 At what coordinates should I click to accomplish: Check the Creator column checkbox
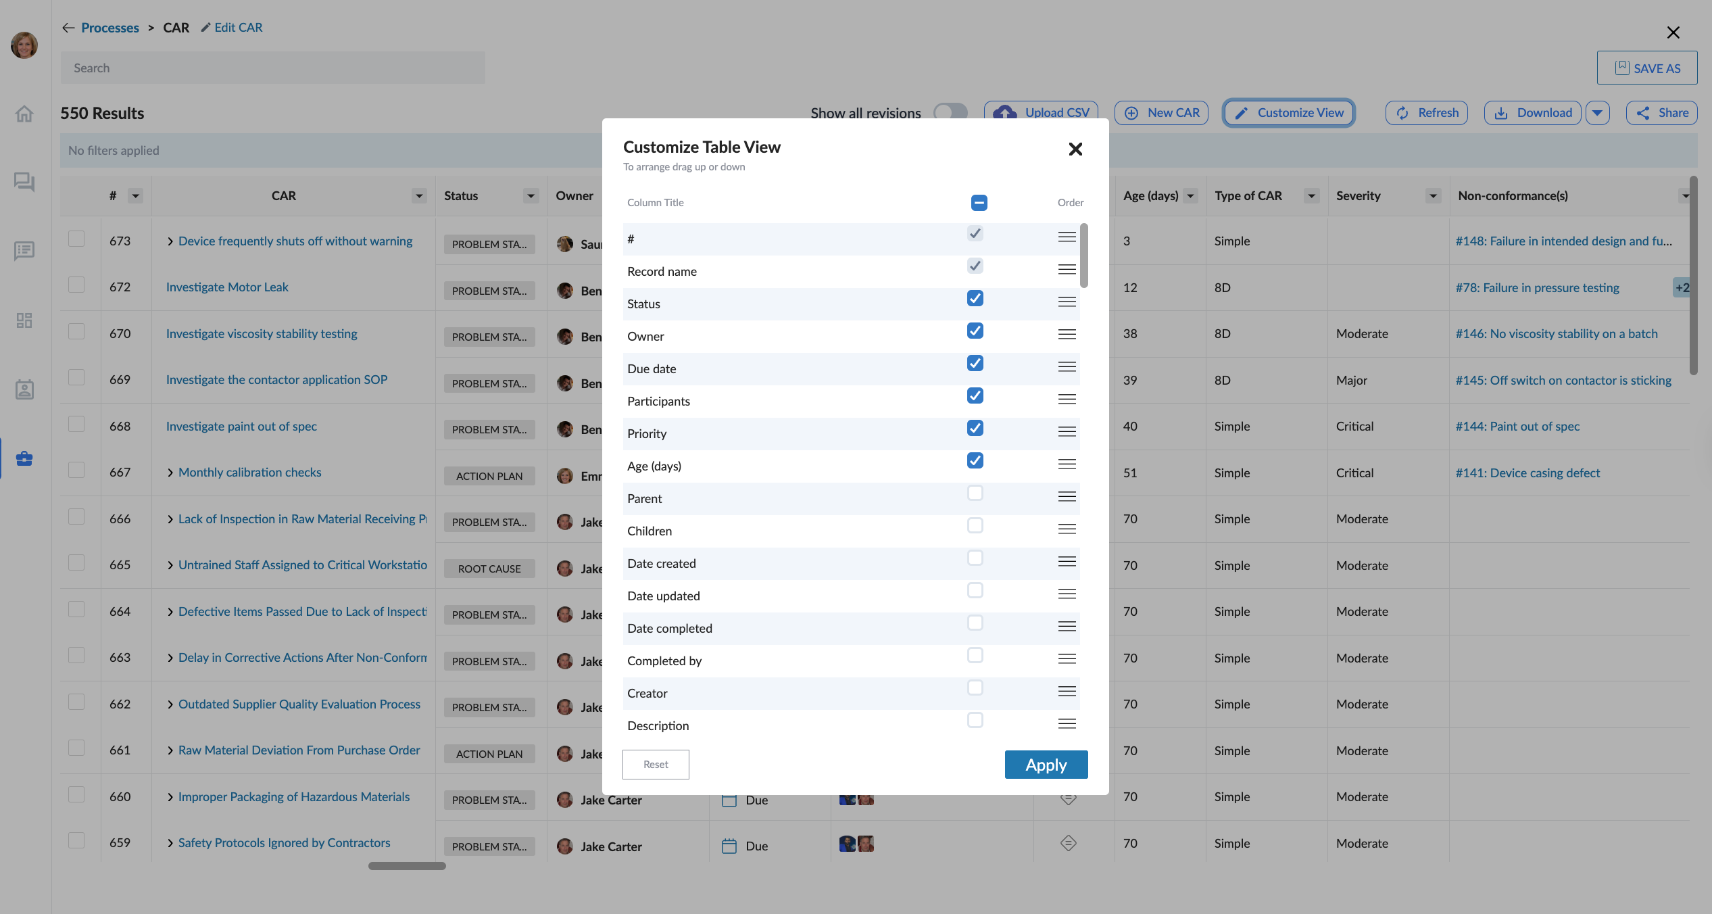tap(975, 688)
